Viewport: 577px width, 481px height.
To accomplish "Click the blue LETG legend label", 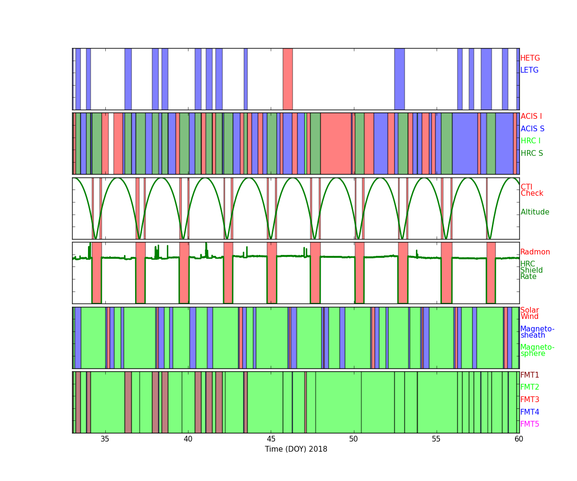I will click(x=529, y=70).
